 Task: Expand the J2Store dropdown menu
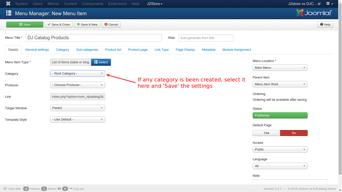(154, 4)
